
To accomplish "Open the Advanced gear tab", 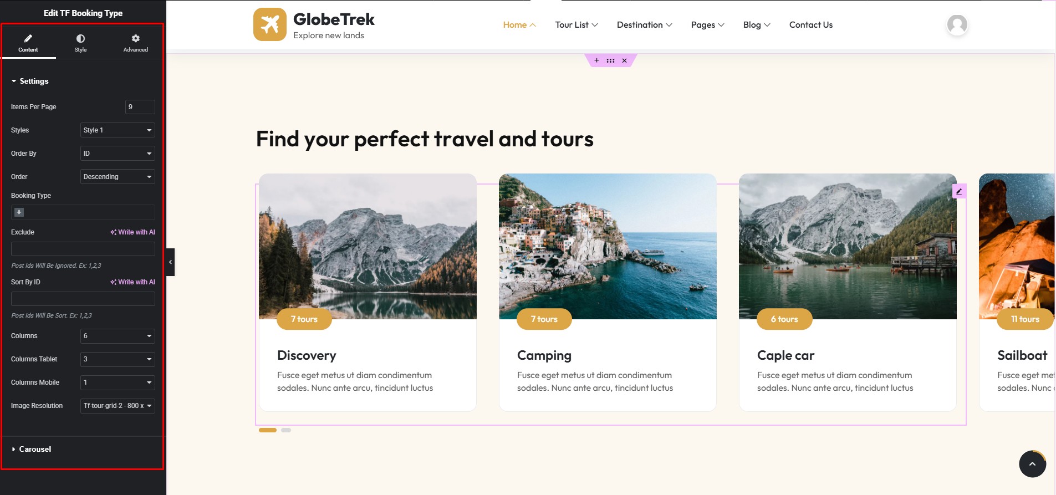I will point(136,39).
